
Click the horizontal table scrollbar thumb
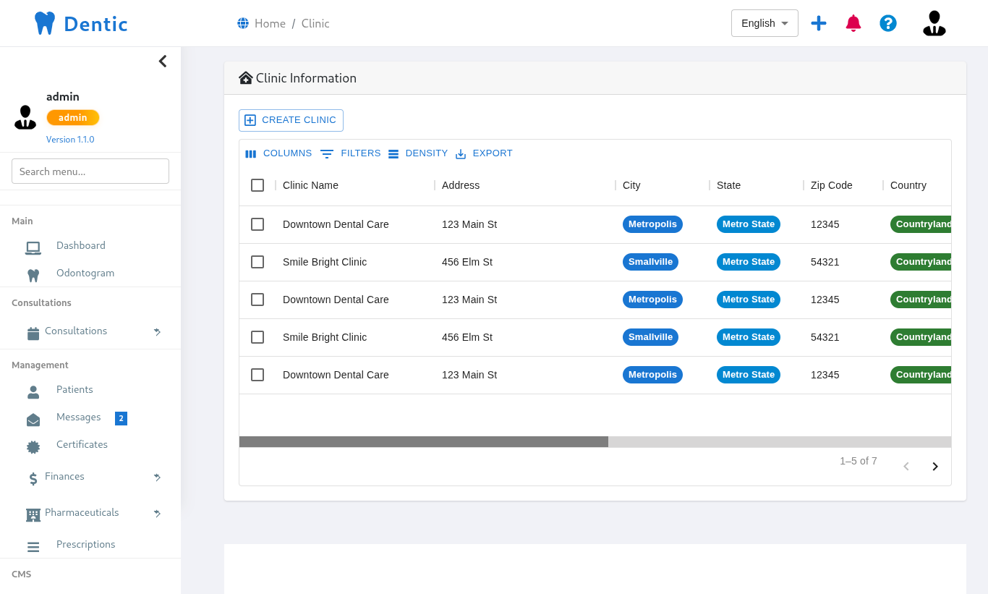point(423,442)
